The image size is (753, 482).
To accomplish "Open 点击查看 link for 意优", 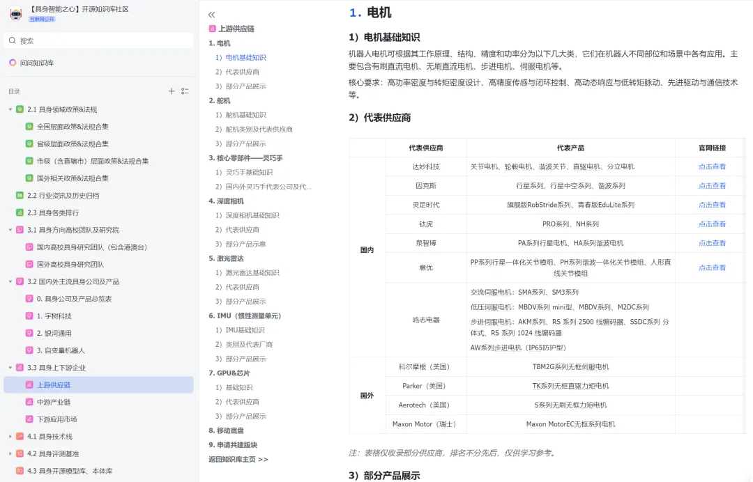I will [x=712, y=267].
